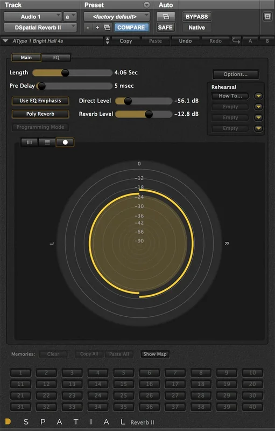
Task: Select the horizontal lines view icon
Action: (47, 142)
